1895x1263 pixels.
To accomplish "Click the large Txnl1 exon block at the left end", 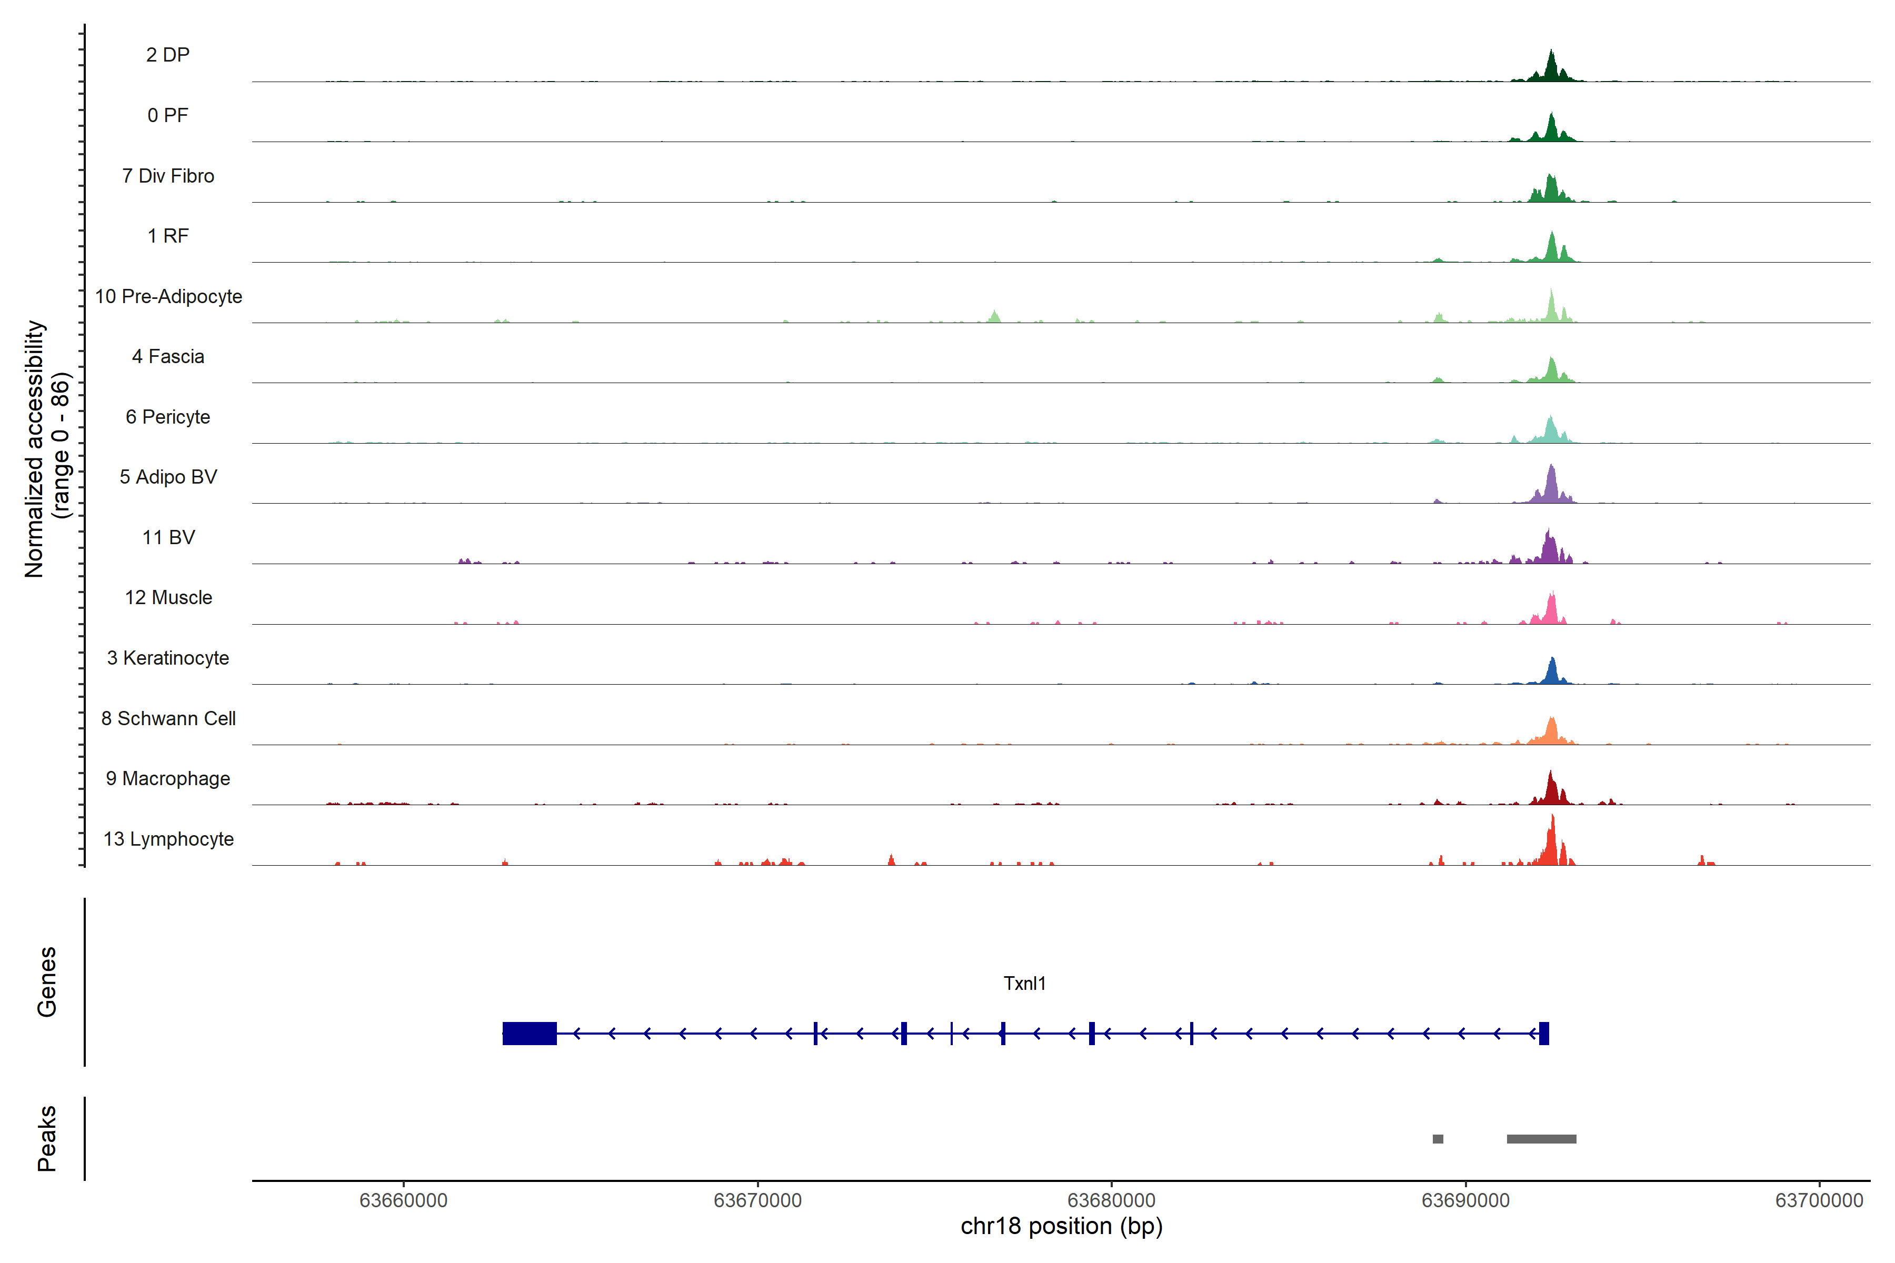I will 530,1033.
